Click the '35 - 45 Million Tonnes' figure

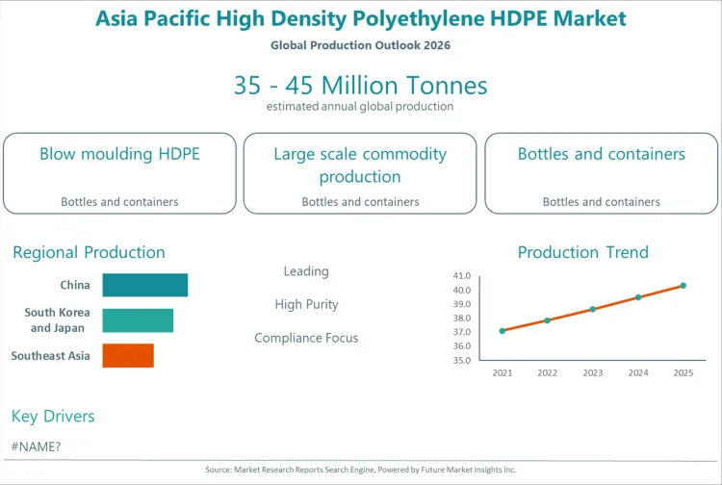361,85
